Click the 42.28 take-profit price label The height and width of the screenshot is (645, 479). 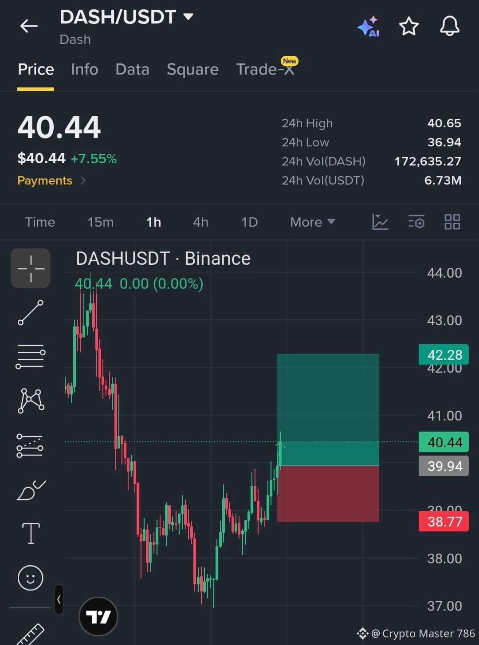pos(444,354)
